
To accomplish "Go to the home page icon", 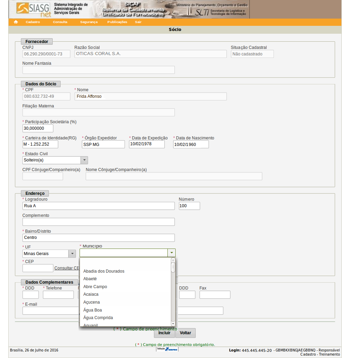I will [x=16, y=22].
